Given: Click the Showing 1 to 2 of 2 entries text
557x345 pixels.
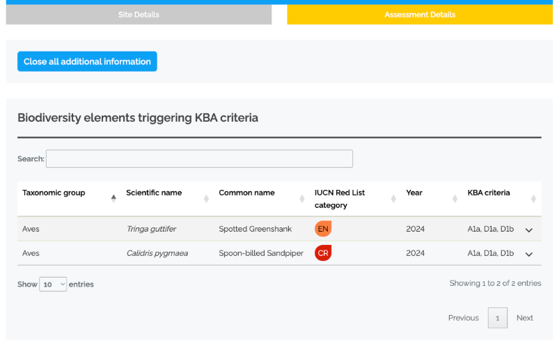Looking at the screenshot, I should coord(495,283).
